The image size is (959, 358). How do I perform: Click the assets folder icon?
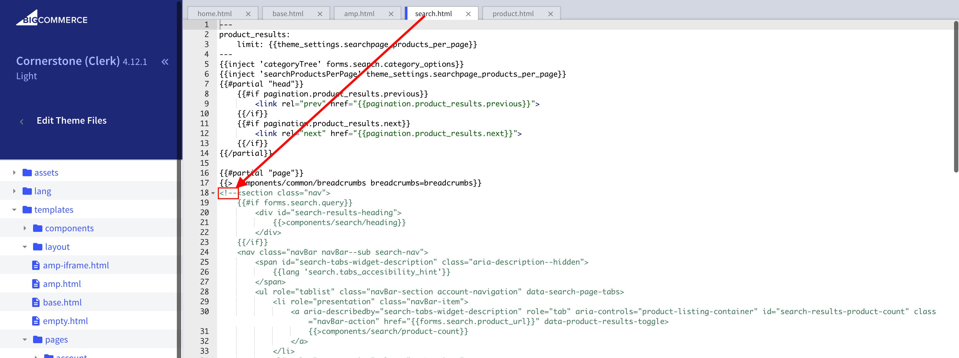click(x=27, y=172)
